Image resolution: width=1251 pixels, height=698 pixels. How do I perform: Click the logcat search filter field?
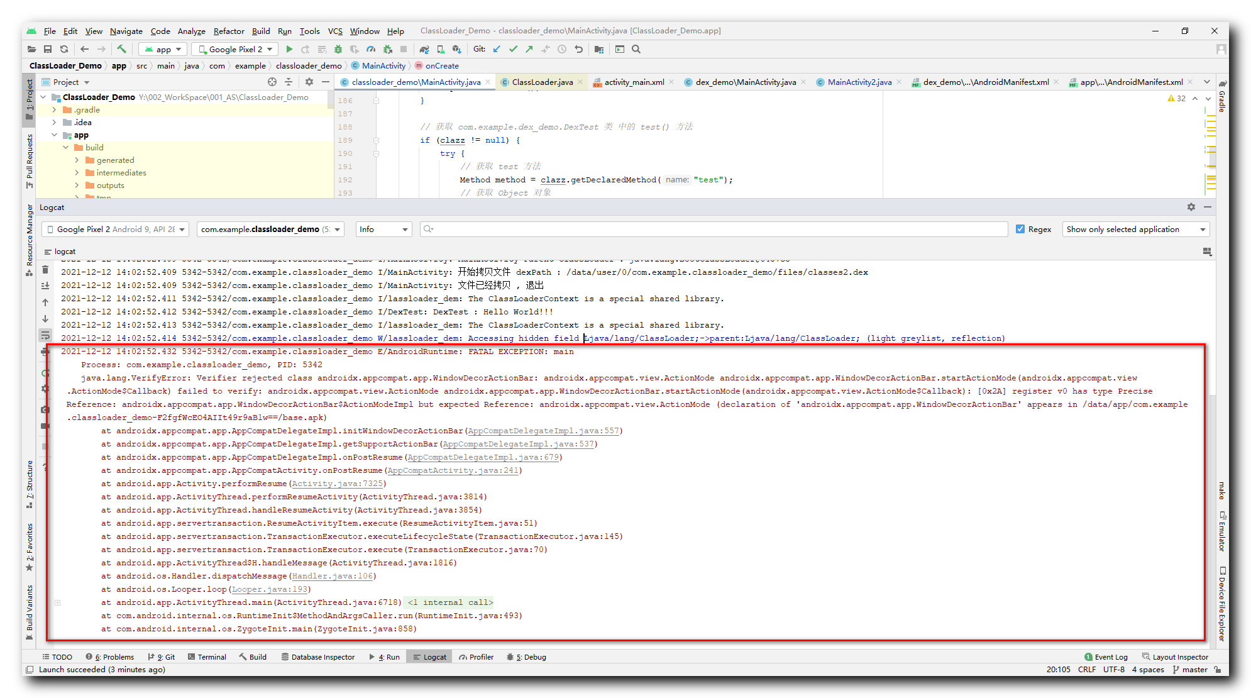(717, 230)
